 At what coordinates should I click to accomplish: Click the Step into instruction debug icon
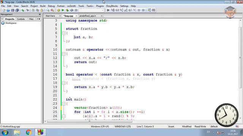coord(134,10)
